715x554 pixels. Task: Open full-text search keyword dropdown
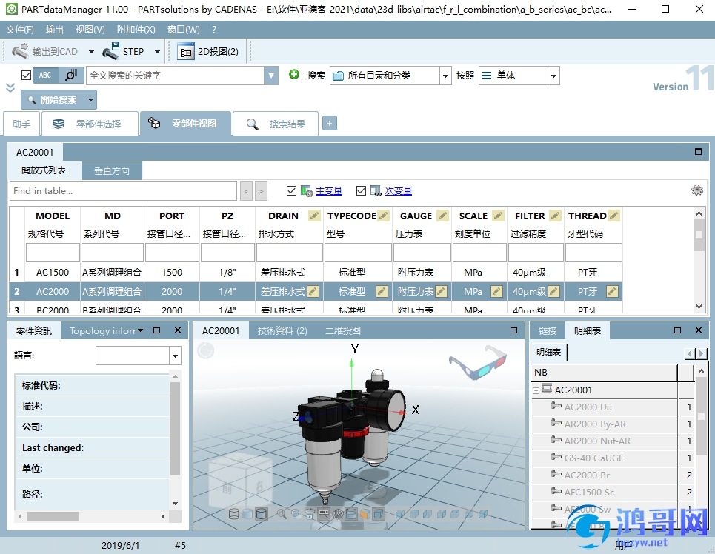pyautogui.click(x=271, y=76)
